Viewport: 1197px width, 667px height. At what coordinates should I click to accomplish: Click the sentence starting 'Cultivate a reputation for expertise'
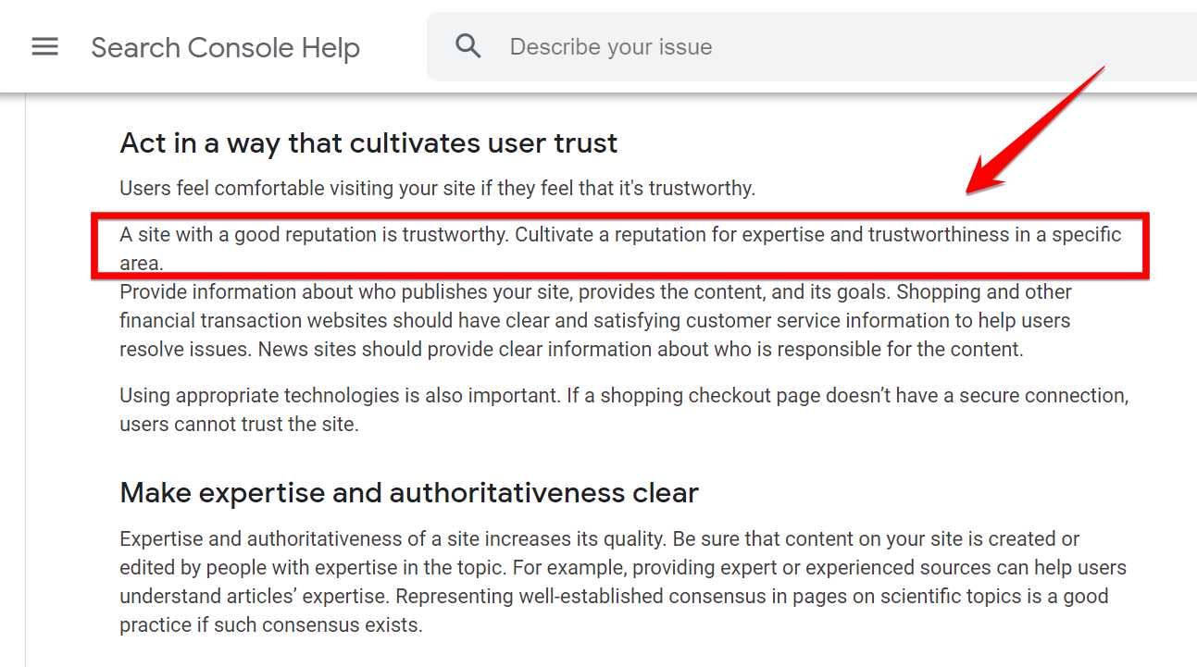tap(815, 235)
